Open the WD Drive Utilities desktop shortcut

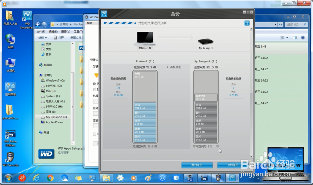11,138
